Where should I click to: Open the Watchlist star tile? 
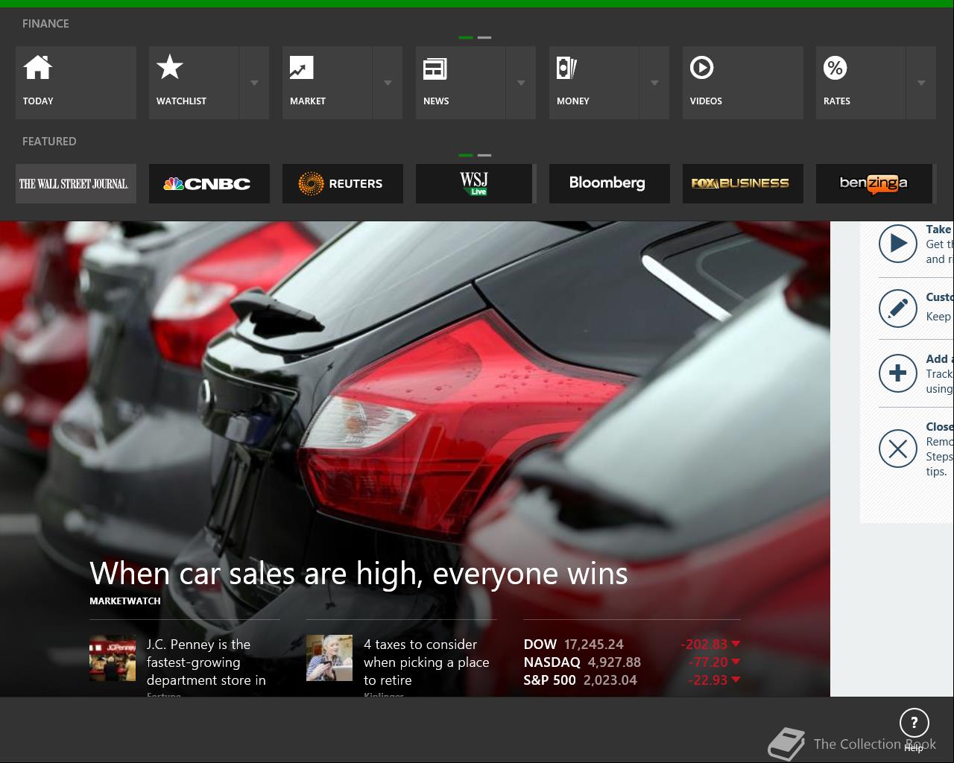click(194, 83)
